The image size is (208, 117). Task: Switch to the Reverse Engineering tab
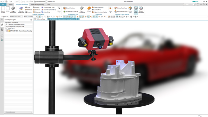point(37,5)
